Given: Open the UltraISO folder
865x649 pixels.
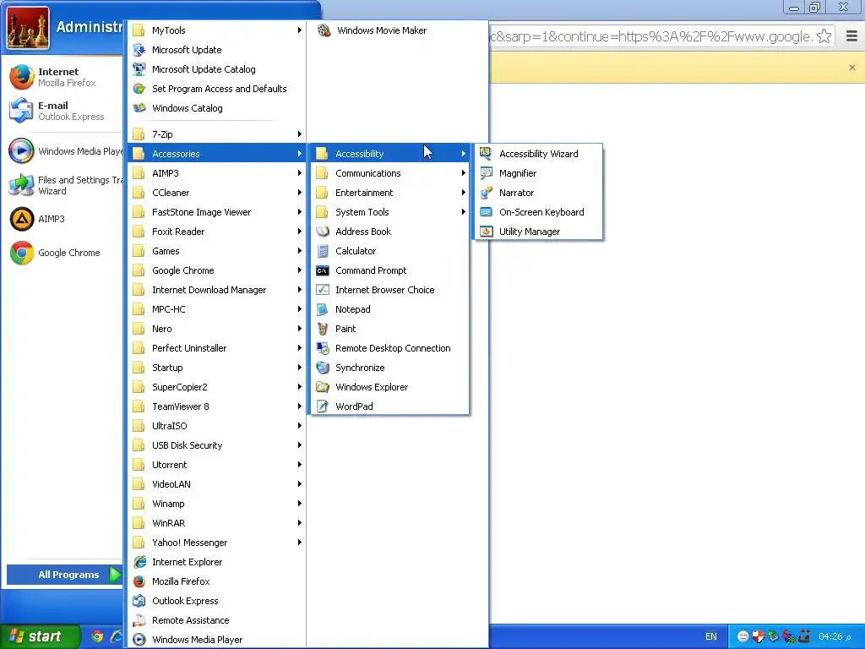Looking at the screenshot, I should pyautogui.click(x=217, y=426).
